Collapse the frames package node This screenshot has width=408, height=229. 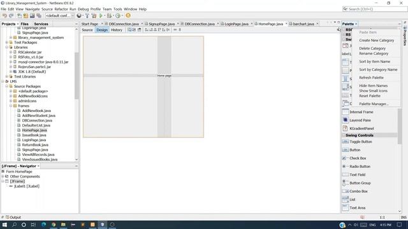[11, 106]
